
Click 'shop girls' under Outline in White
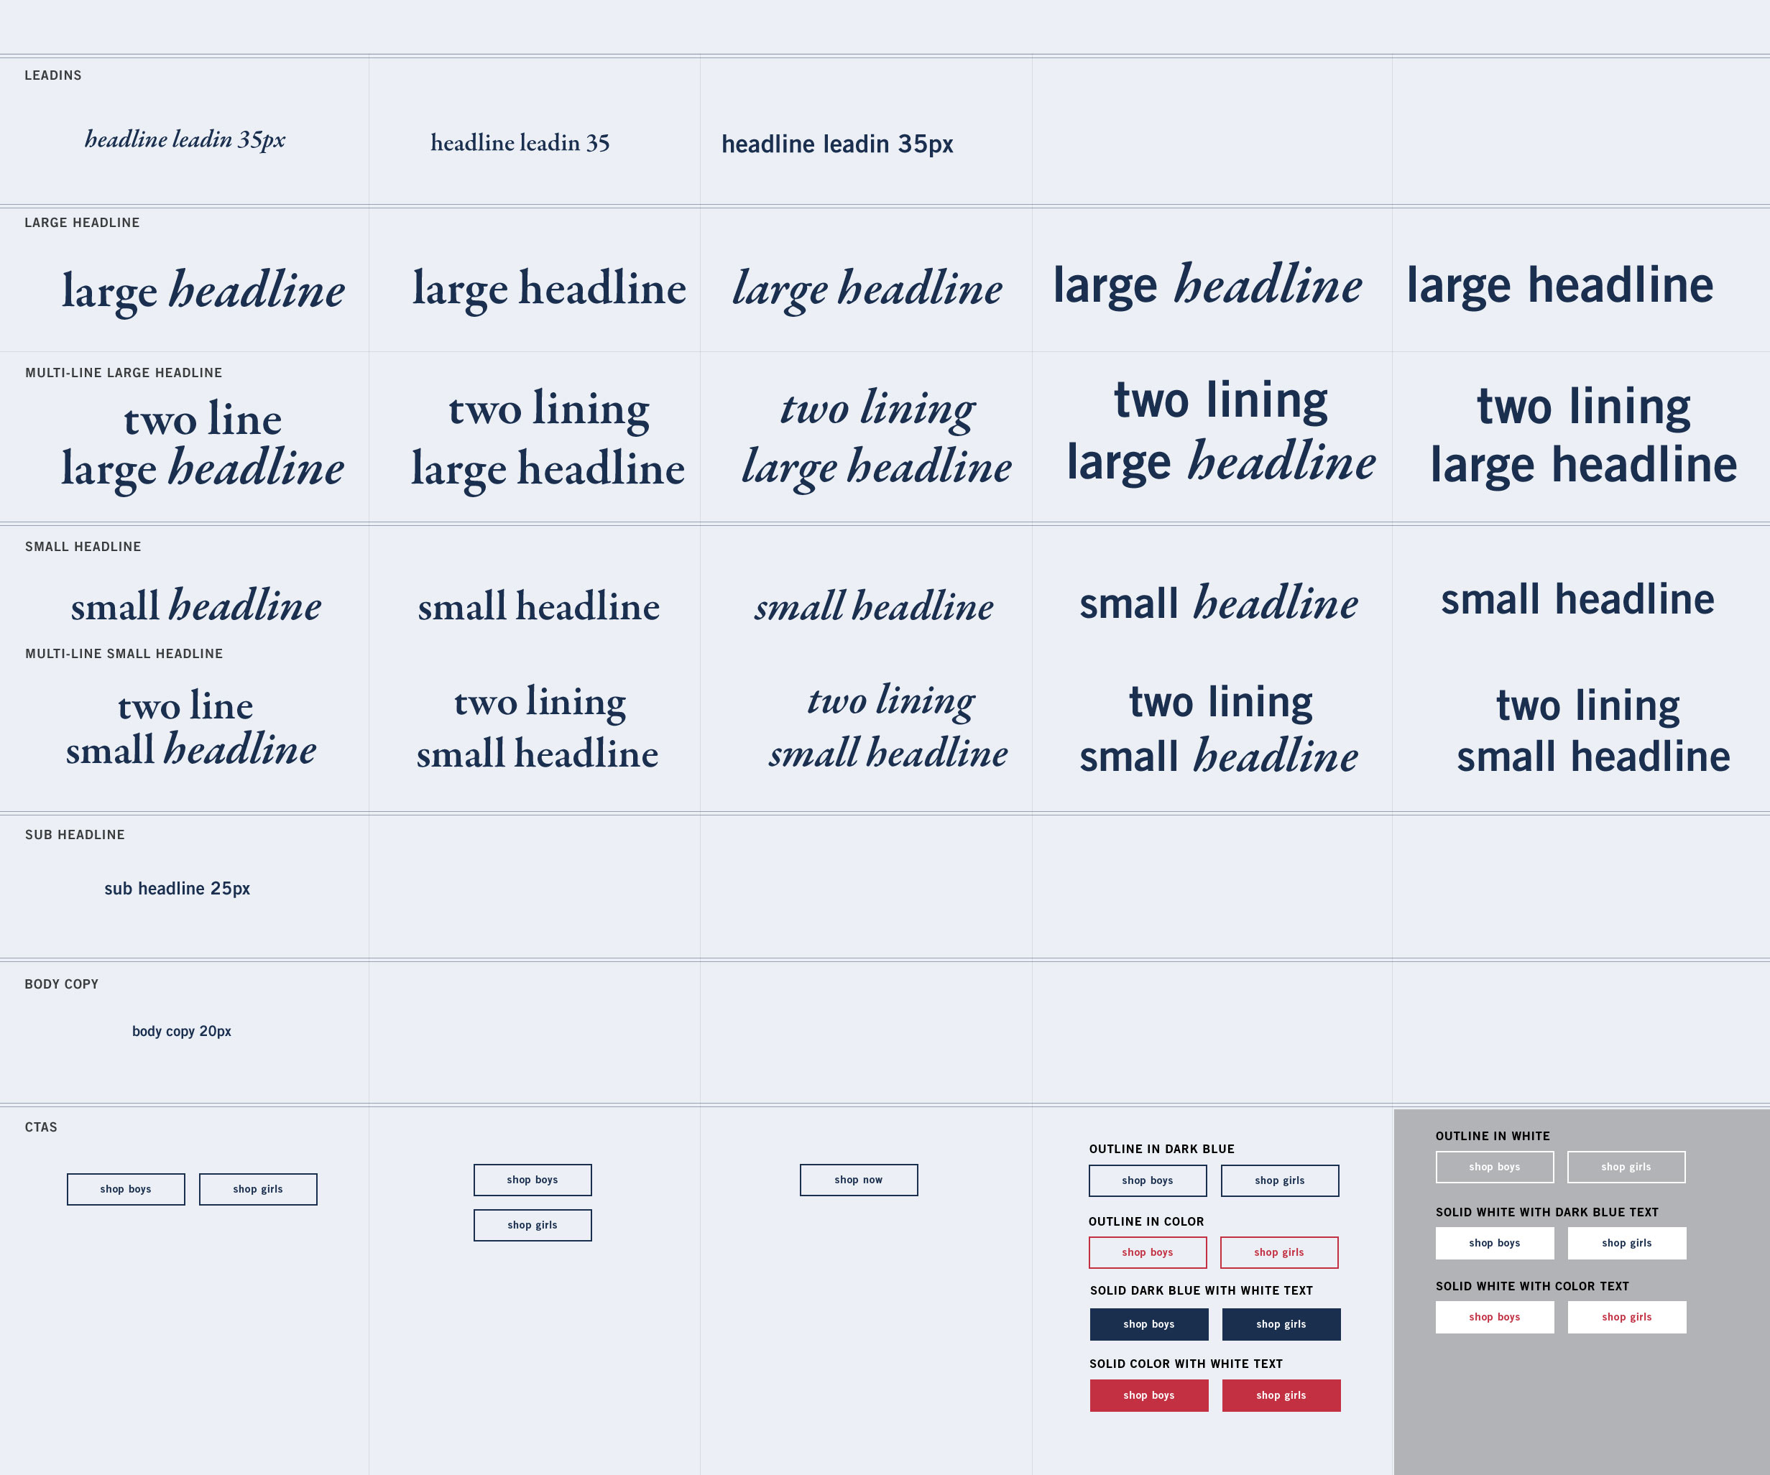[1627, 1167]
